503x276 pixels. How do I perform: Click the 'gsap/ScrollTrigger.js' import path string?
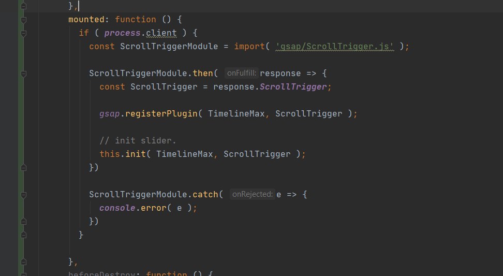click(x=335, y=47)
